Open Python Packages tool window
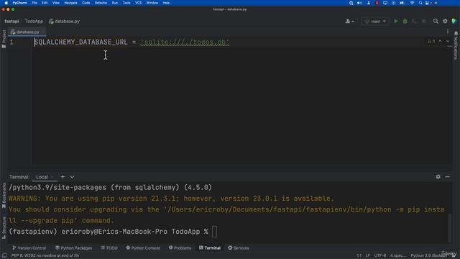This screenshot has width=460, height=259. (x=73, y=247)
